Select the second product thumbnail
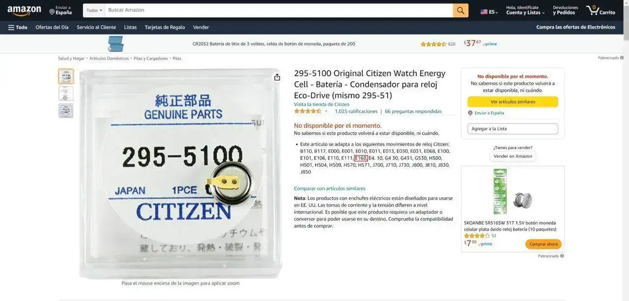 (x=66, y=93)
